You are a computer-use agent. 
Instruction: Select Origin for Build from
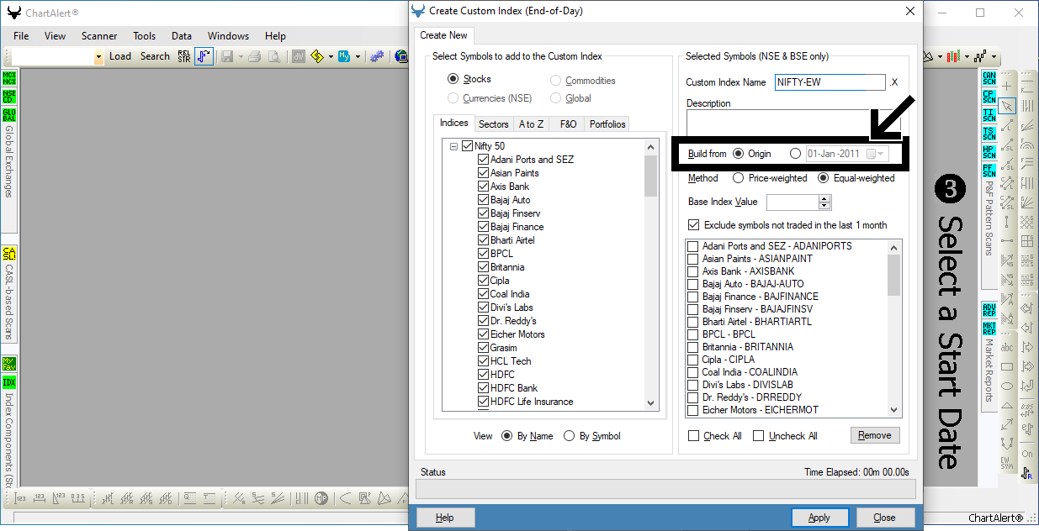coord(739,154)
